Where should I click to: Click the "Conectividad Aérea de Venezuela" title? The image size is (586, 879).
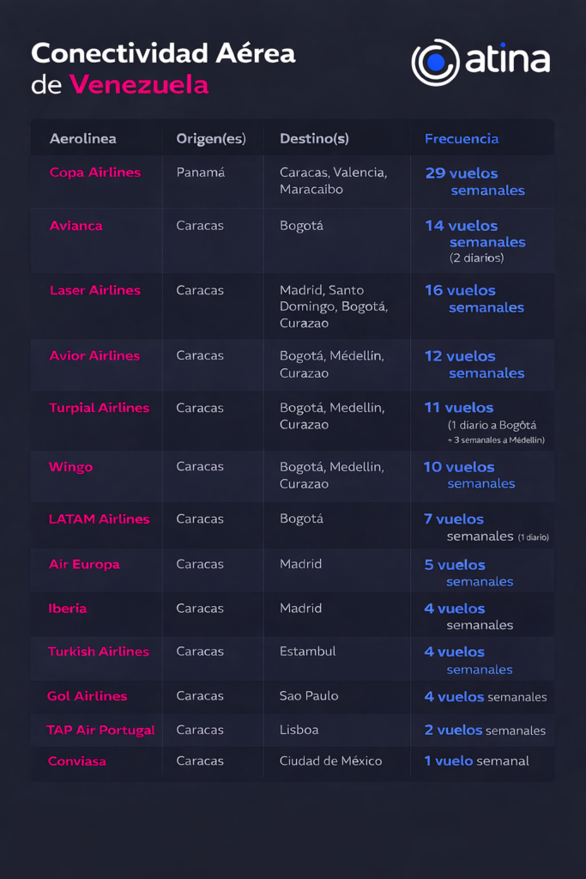[x=163, y=69]
